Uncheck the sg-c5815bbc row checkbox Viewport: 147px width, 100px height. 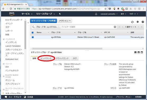[x=33, y=37]
